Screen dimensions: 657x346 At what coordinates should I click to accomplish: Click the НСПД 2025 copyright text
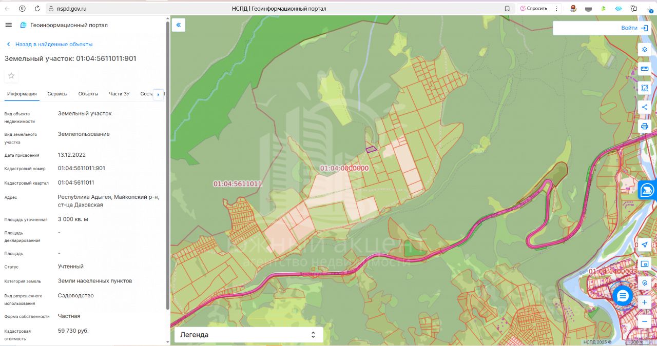pyautogui.click(x=597, y=342)
